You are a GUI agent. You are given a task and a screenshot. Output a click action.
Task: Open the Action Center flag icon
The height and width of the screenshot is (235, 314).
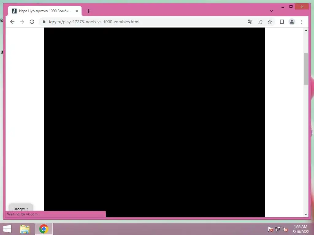click(x=270, y=229)
